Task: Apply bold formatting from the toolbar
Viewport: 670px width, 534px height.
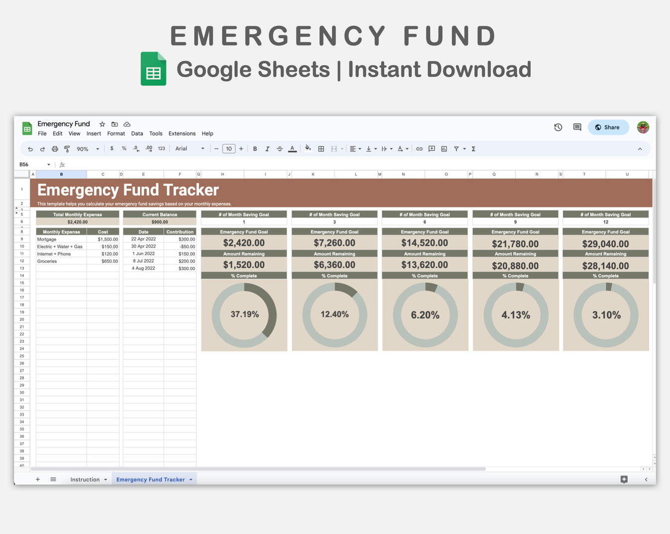Action: tap(255, 149)
